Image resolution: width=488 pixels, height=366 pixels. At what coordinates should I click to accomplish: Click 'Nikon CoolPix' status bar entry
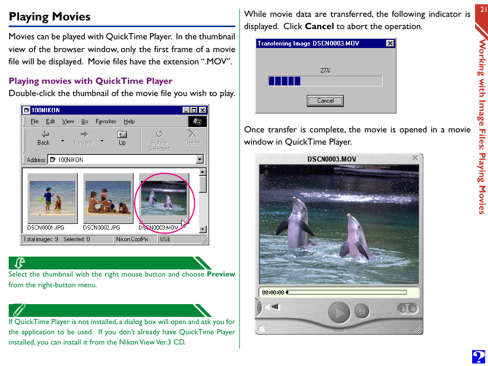click(x=132, y=239)
